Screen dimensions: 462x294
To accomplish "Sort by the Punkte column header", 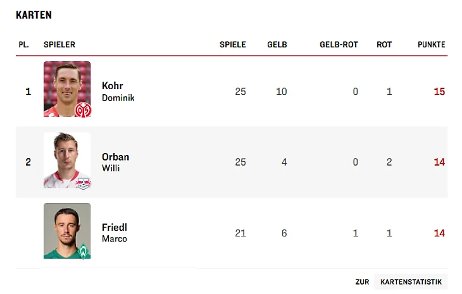I will (x=432, y=44).
